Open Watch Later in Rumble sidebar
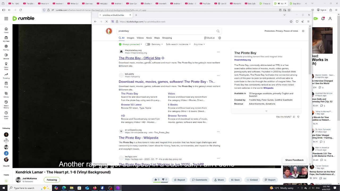Viewport: 340px width, 191px height. (x=6, y=115)
